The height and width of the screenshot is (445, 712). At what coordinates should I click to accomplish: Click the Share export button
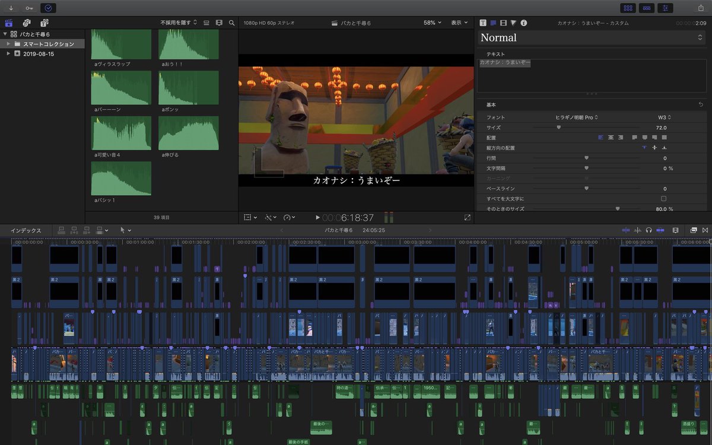pos(701,8)
